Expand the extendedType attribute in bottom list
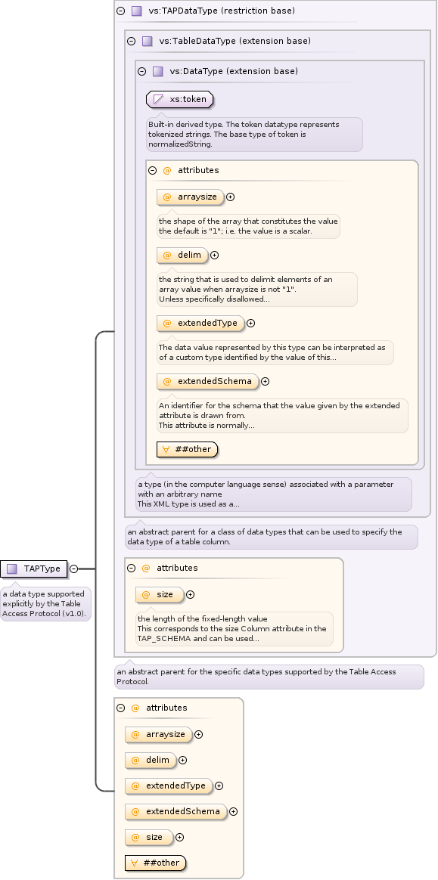The width and height of the screenshot is (438, 880). point(219,786)
